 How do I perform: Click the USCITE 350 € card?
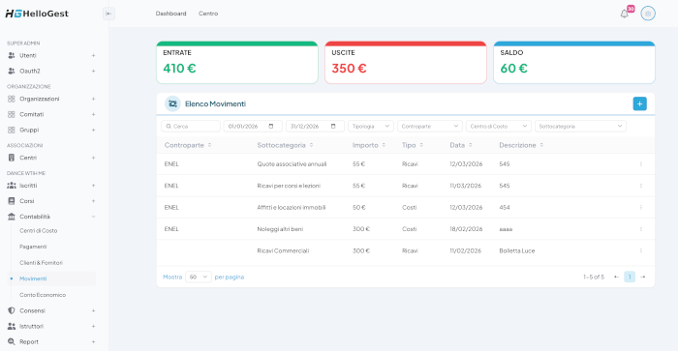[x=406, y=63]
